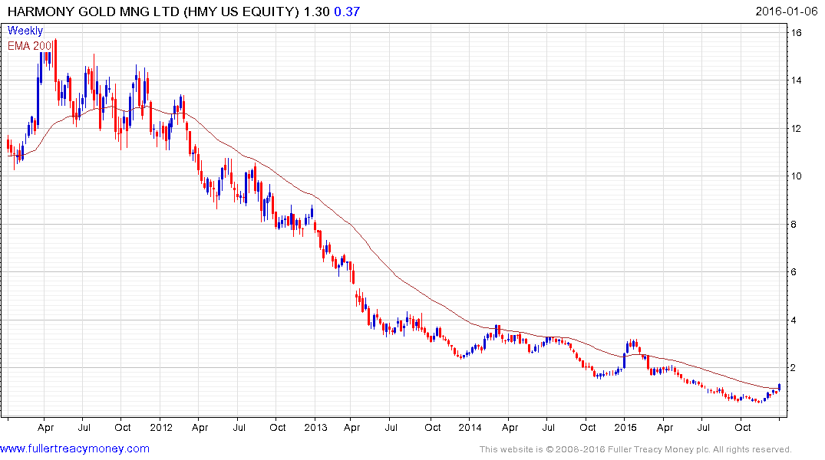Screen dimensions: 825x460
Task: Click the 2013 label on time axis
Action: pyautogui.click(x=315, y=427)
